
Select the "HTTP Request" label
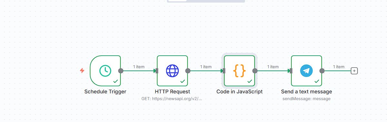click(172, 91)
